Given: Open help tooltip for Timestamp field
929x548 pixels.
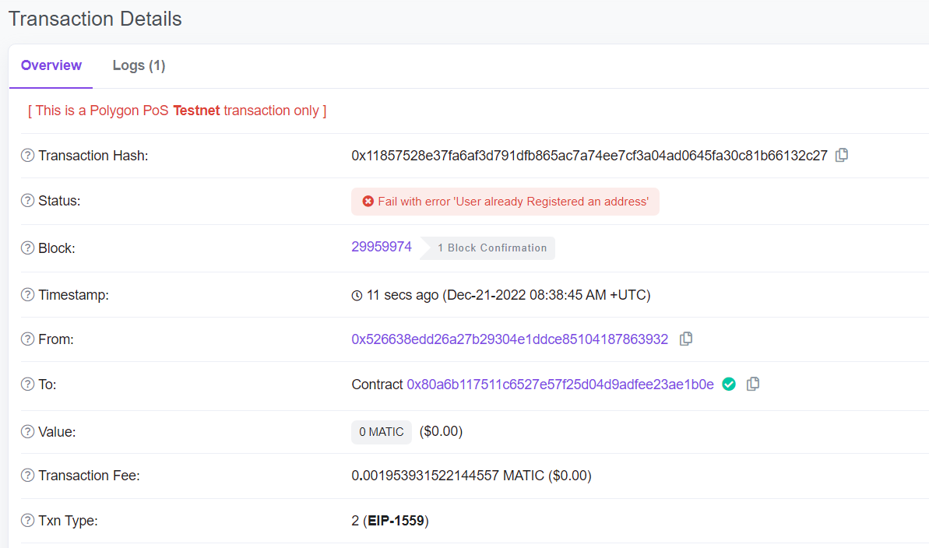Looking at the screenshot, I should [x=26, y=294].
